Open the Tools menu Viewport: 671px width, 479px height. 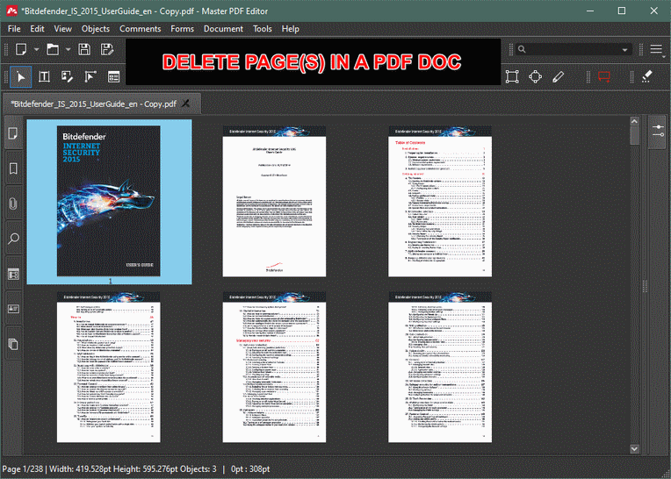pos(262,29)
